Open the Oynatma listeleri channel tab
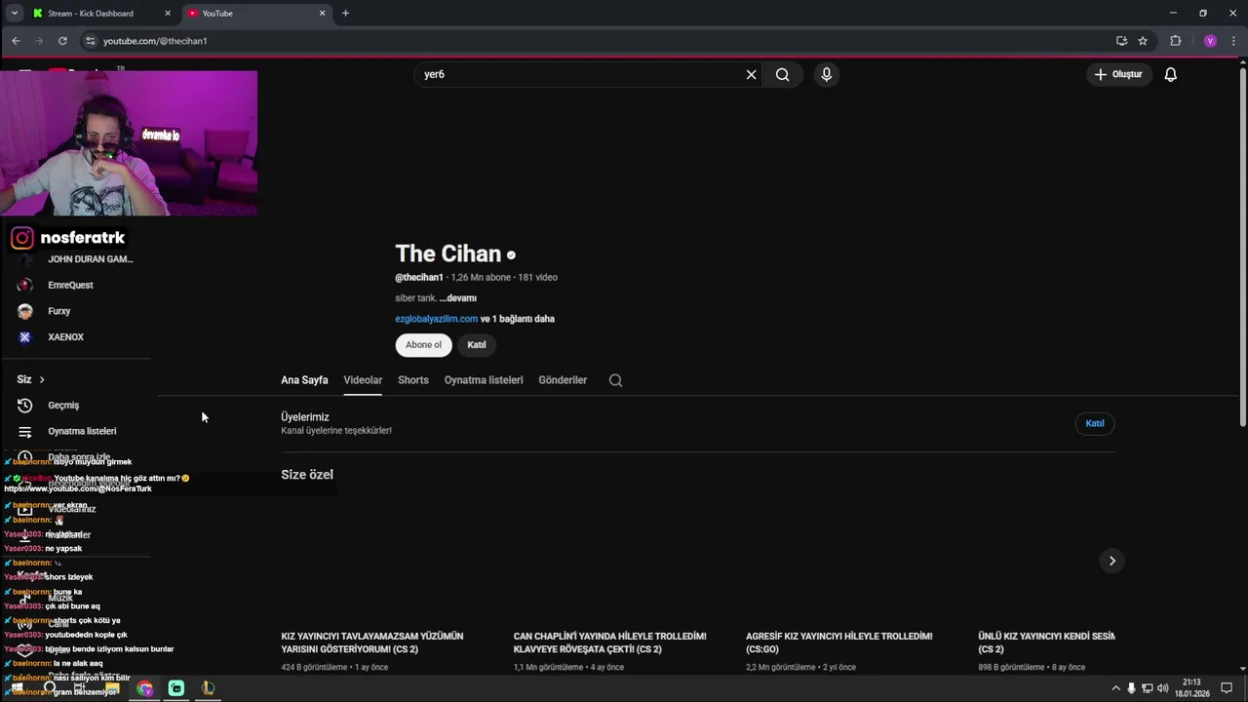This screenshot has height=702, width=1248. tap(484, 380)
